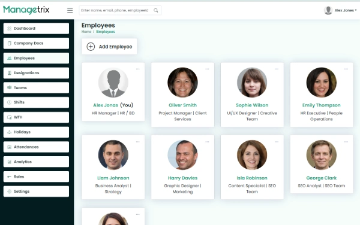This screenshot has width=360, height=225.
Task: Select Employees in the sidebar
Action: point(36,58)
